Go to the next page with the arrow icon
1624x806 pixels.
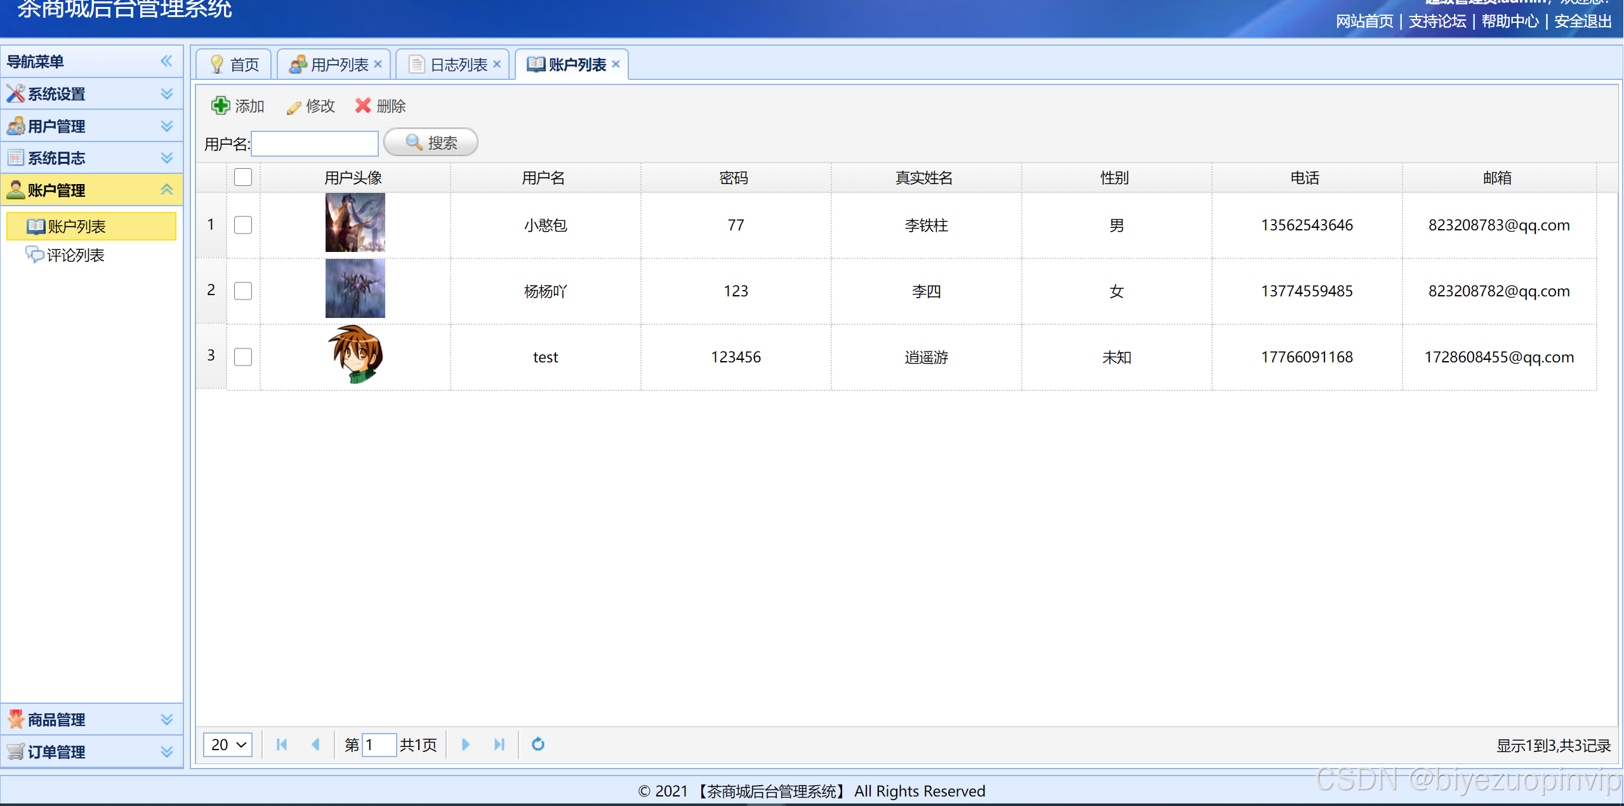(465, 744)
